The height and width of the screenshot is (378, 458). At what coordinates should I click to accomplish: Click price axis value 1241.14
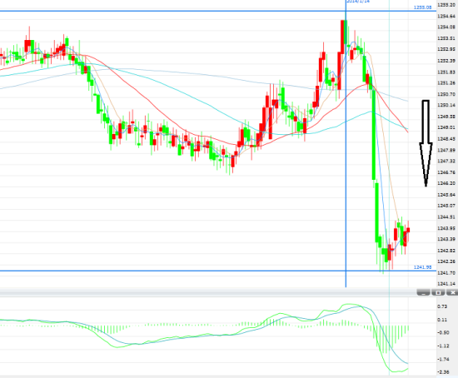(446, 284)
